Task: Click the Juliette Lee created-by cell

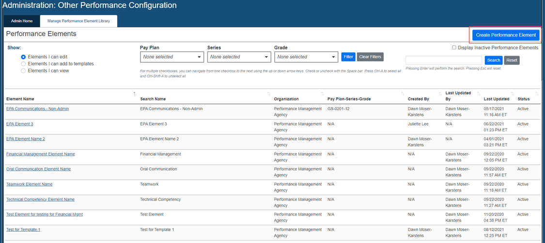Action: click(x=418, y=124)
